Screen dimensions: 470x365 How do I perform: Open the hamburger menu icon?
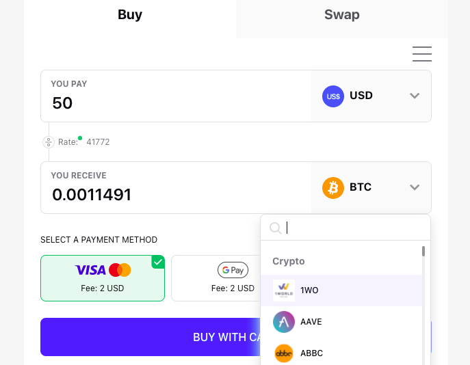pos(421,54)
